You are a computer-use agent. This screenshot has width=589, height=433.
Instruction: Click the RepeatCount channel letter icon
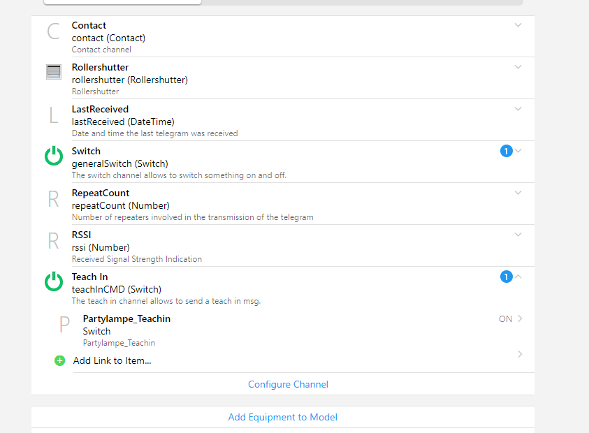pos(54,199)
